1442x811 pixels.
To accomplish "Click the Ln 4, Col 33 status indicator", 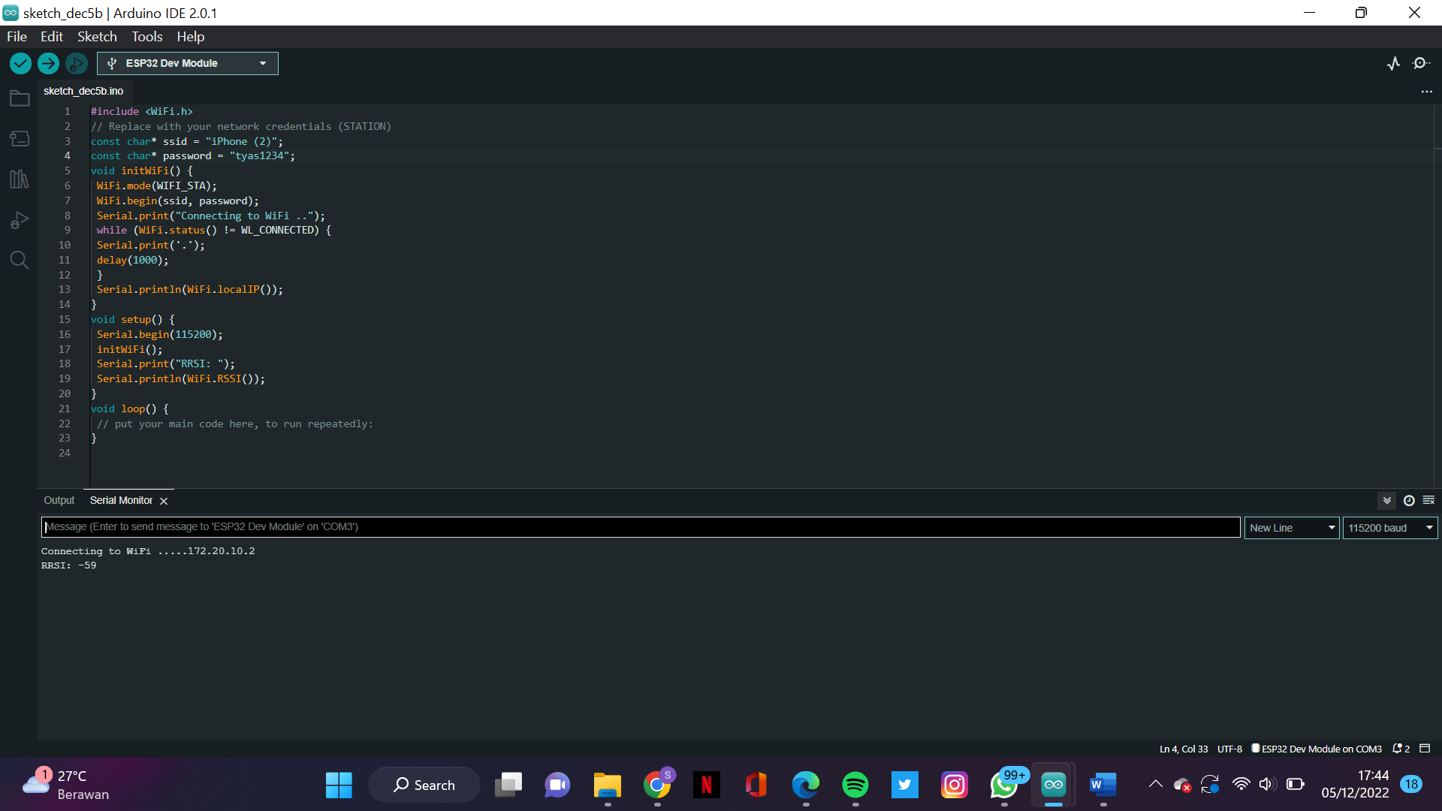I will pyautogui.click(x=1184, y=749).
